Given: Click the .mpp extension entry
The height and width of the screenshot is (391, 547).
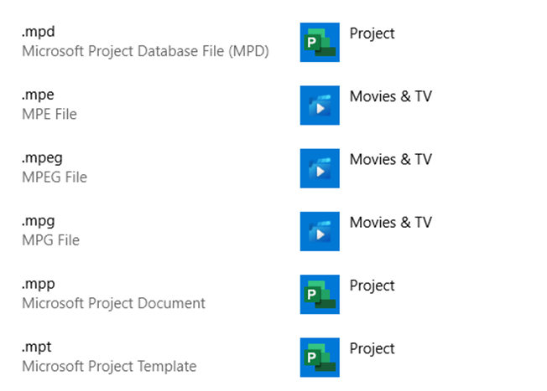Looking at the screenshot, I should pyautogui.click(x=39, y=285).
